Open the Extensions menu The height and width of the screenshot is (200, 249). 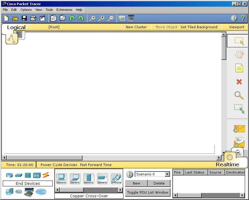(x=64, y=10)
